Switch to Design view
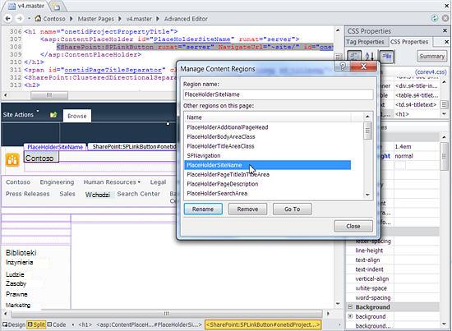Image resolution: width=452 pixels, height=331 pixels. 14,324
